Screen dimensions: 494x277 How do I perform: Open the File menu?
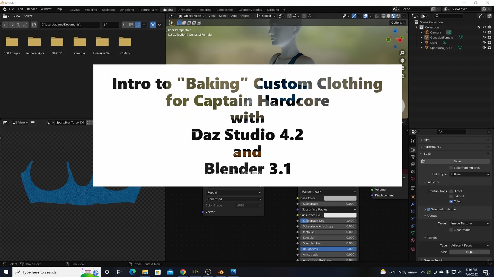(12, 9)
